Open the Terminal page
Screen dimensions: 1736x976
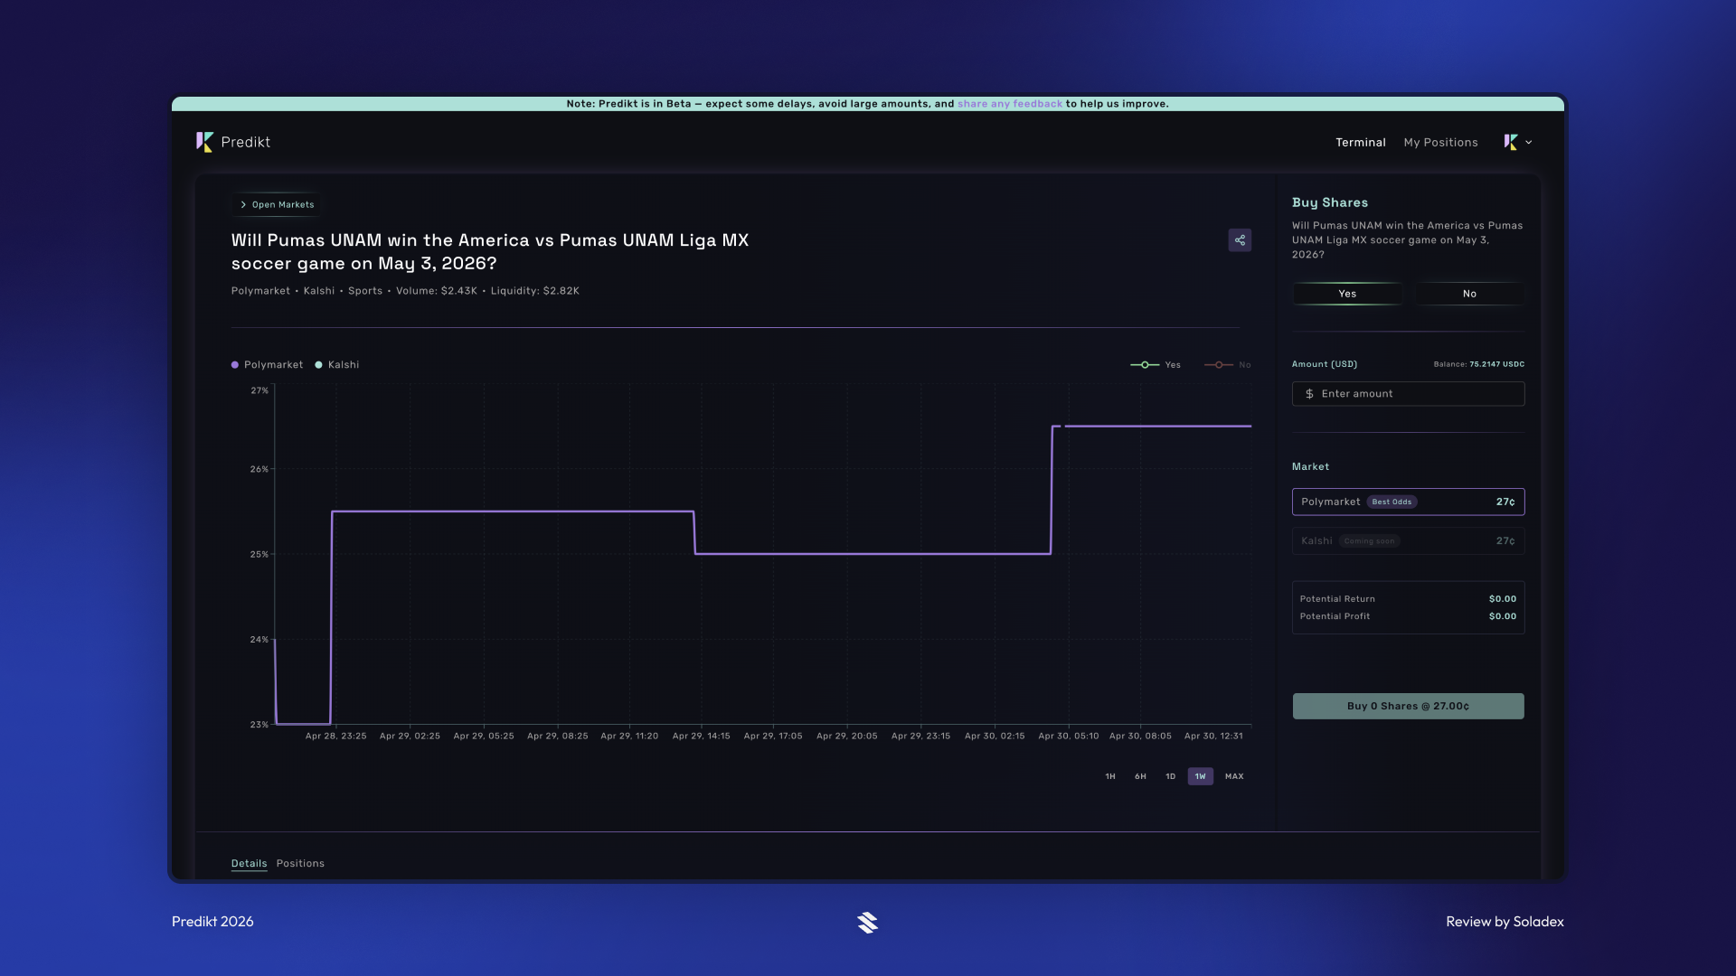1361,143
